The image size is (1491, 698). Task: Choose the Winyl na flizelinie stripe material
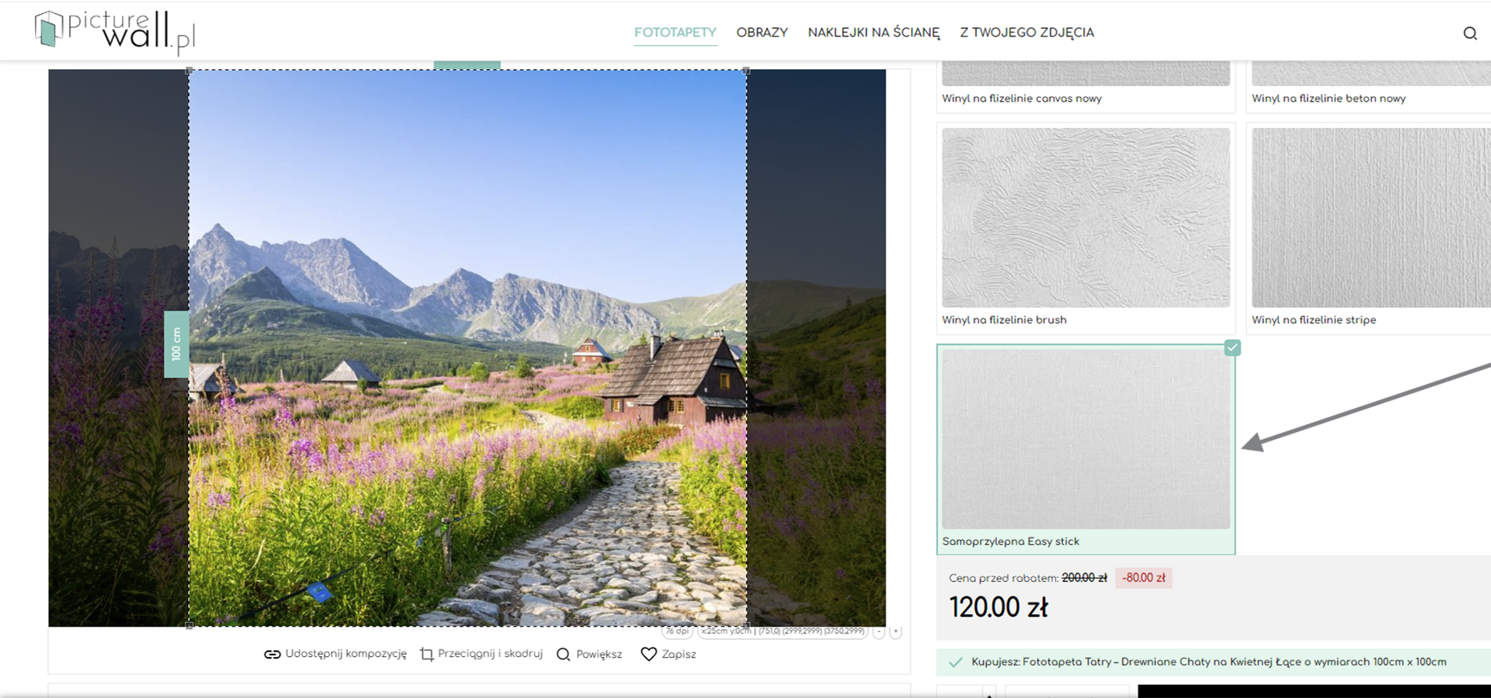pos(1370,229)
